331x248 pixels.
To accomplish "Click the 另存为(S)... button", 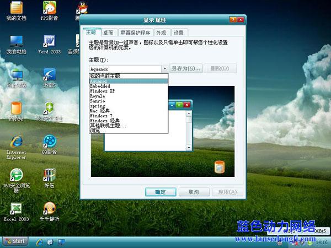I will [186, 68].
